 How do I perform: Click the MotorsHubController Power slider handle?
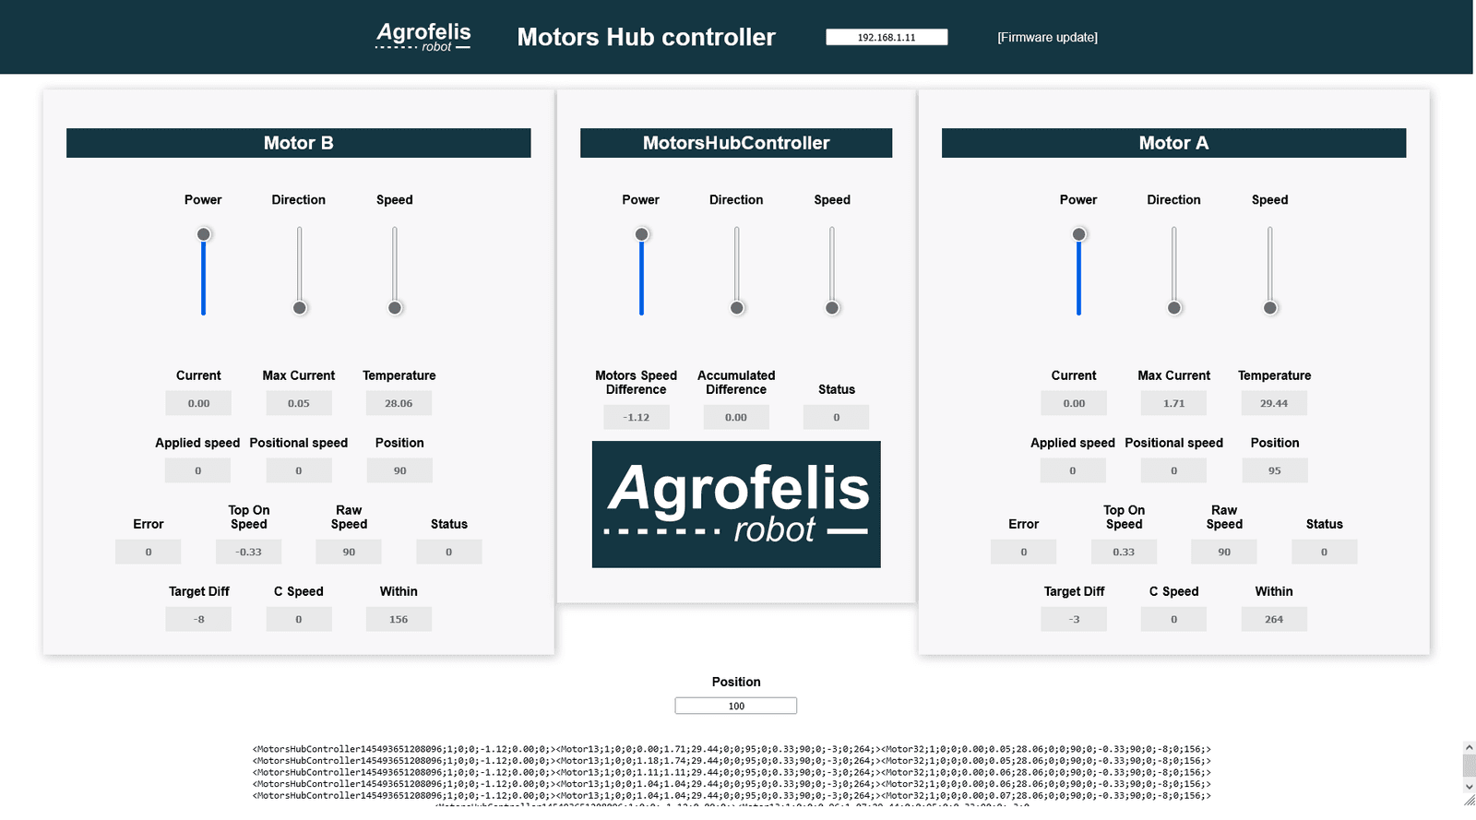642,234
